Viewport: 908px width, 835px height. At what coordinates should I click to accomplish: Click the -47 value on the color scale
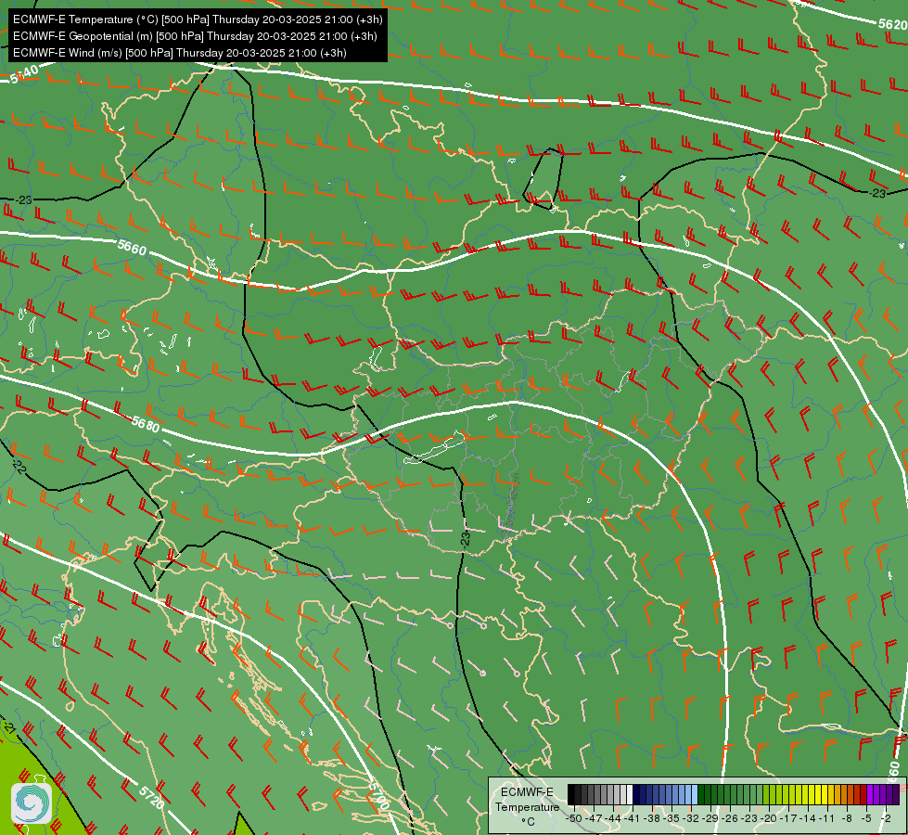pos(594,818)
